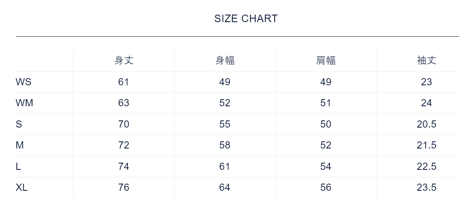
Task: Select the S size row label
Action: pyautogui.click(x=19, y=124)
